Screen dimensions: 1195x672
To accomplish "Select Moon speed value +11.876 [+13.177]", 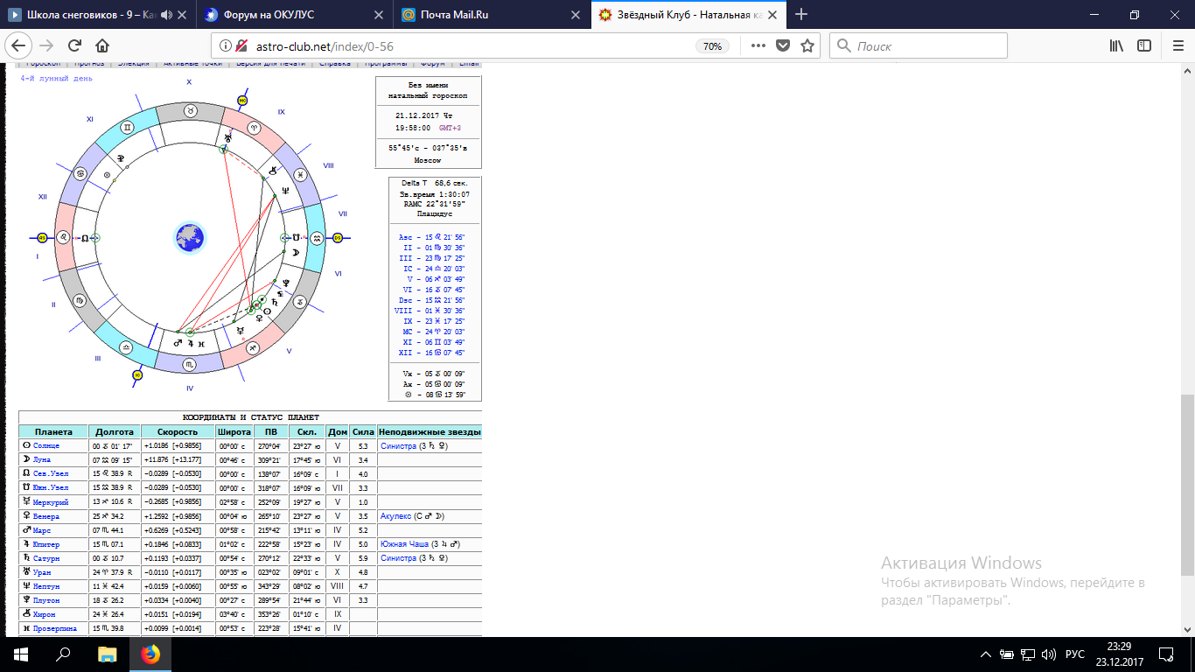I will (x=172, y=460).
